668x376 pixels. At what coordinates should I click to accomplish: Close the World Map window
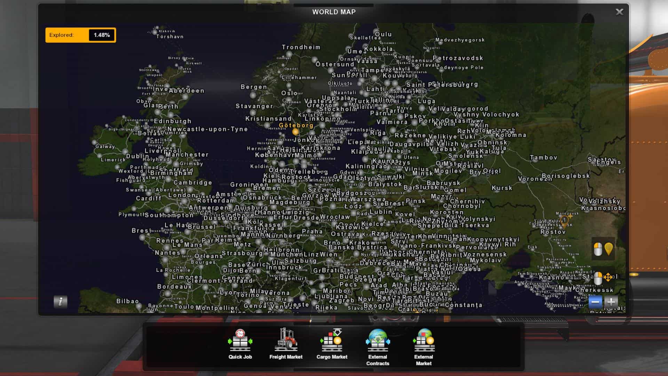[x=619, y=12]
